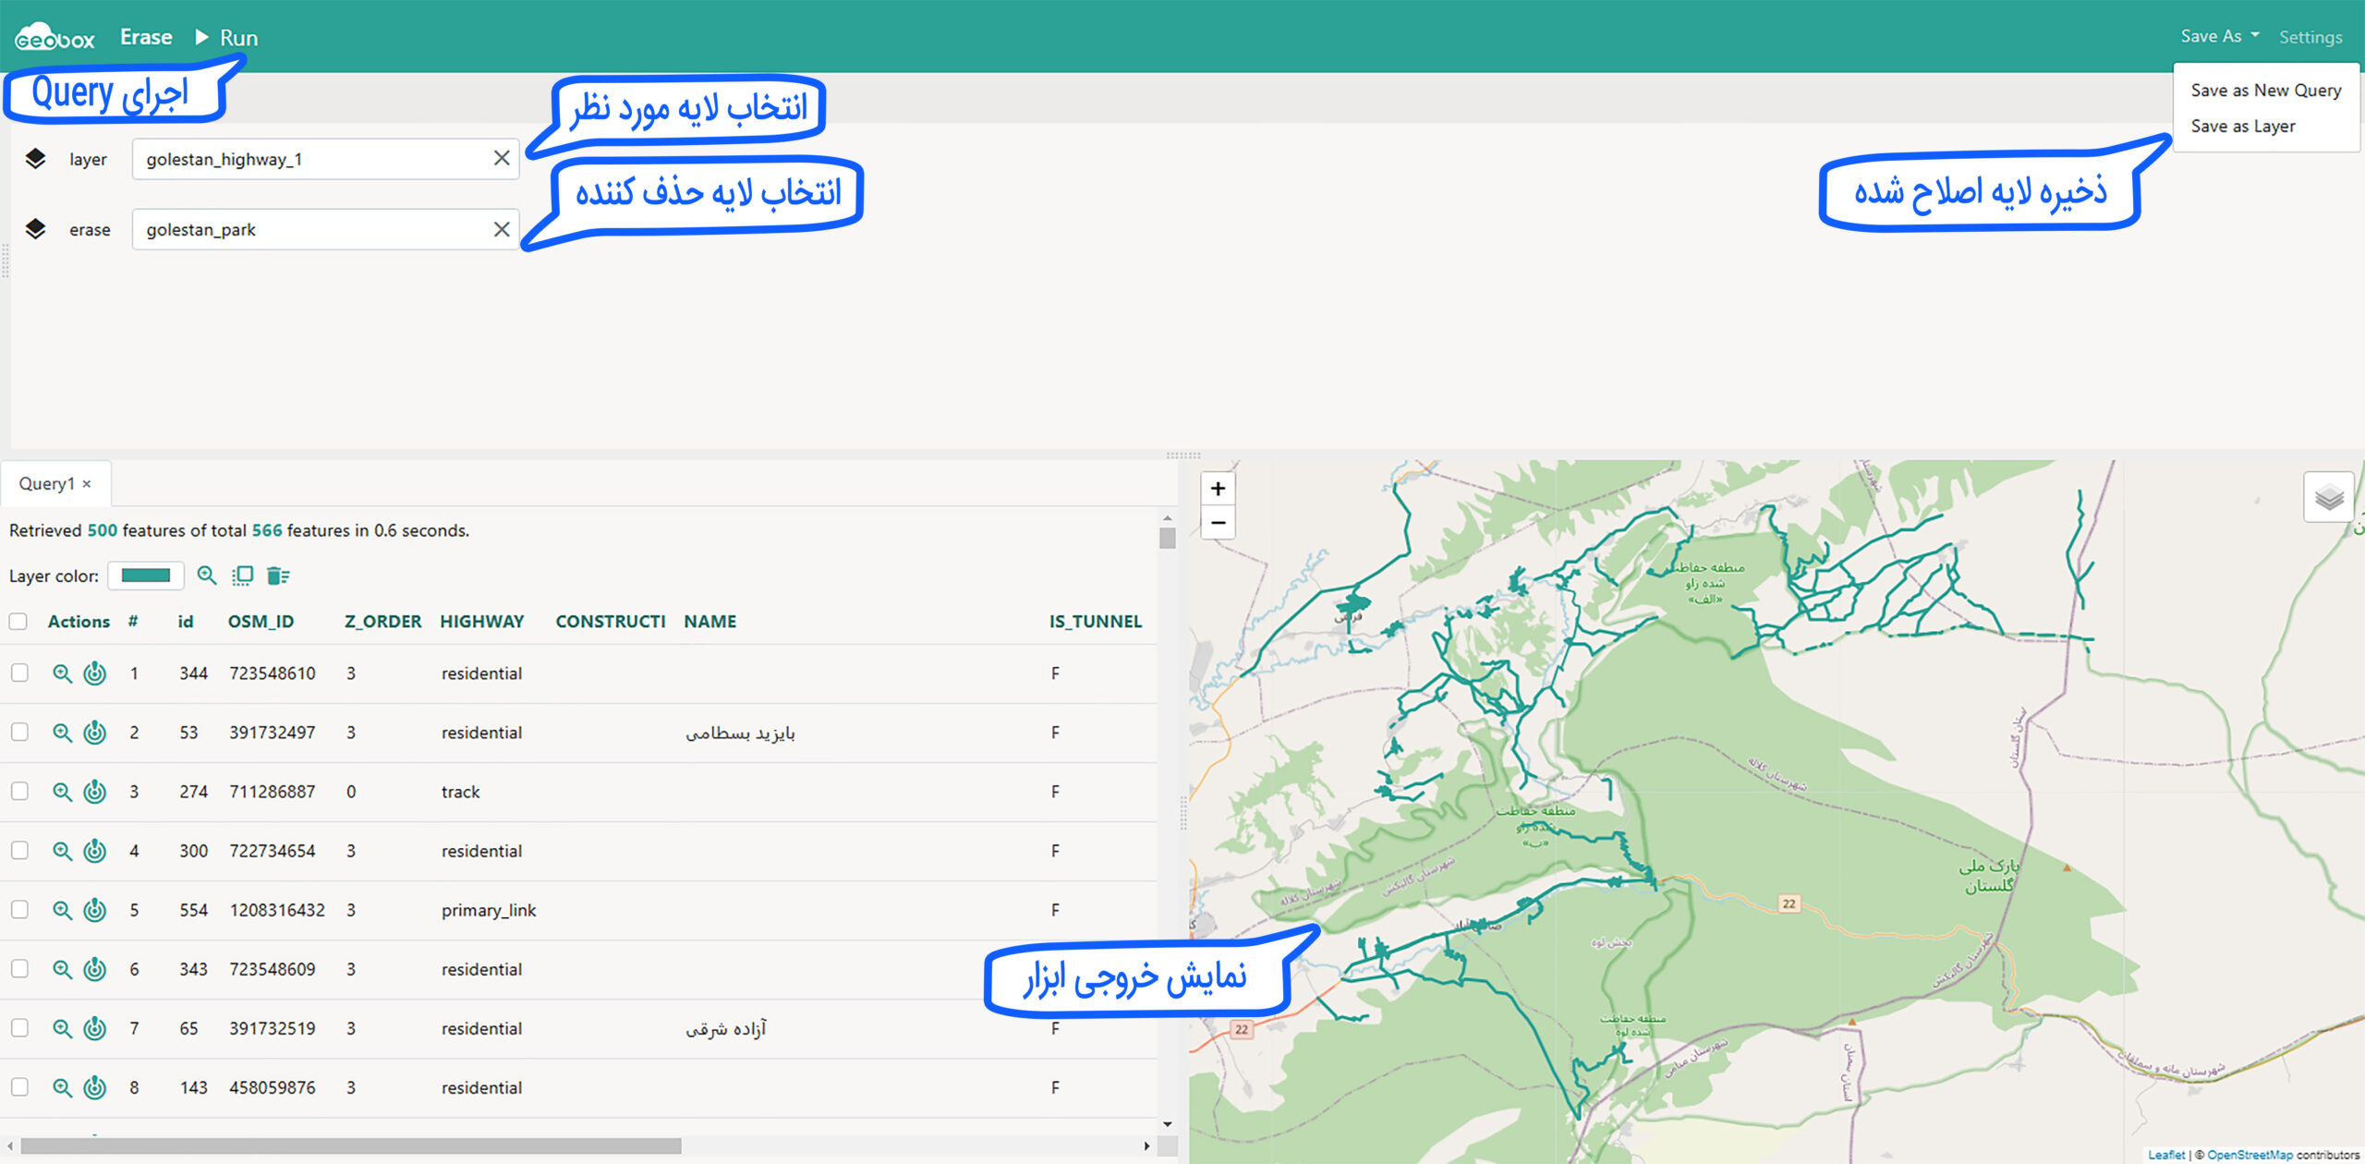
Task: Close the Query1 tab
Action: pos(87,484)
